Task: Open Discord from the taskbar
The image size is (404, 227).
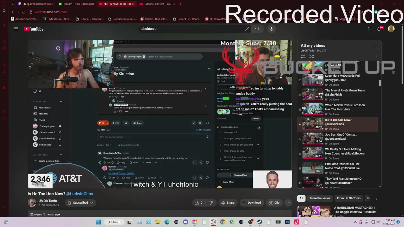Action: (x=186, y=222)
